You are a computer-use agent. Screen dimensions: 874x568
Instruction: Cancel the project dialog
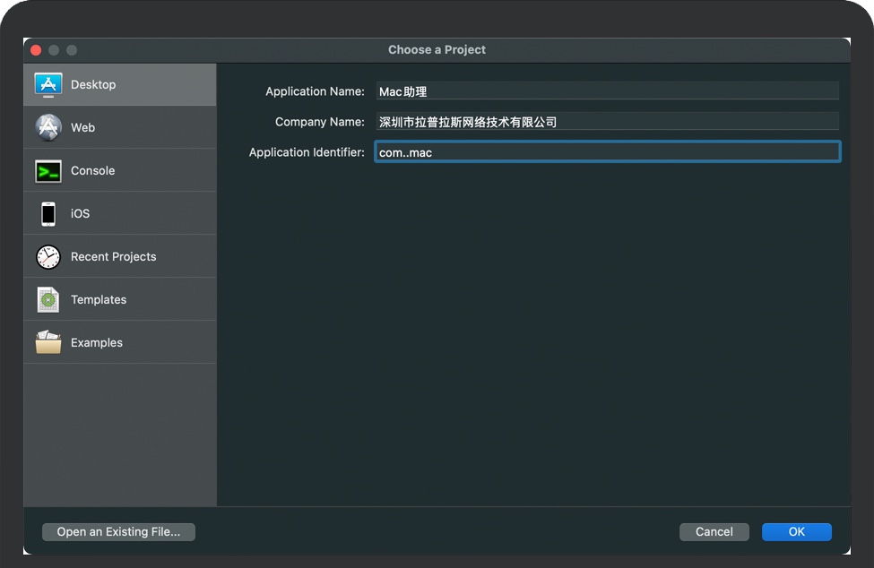[x=714, y=532]
